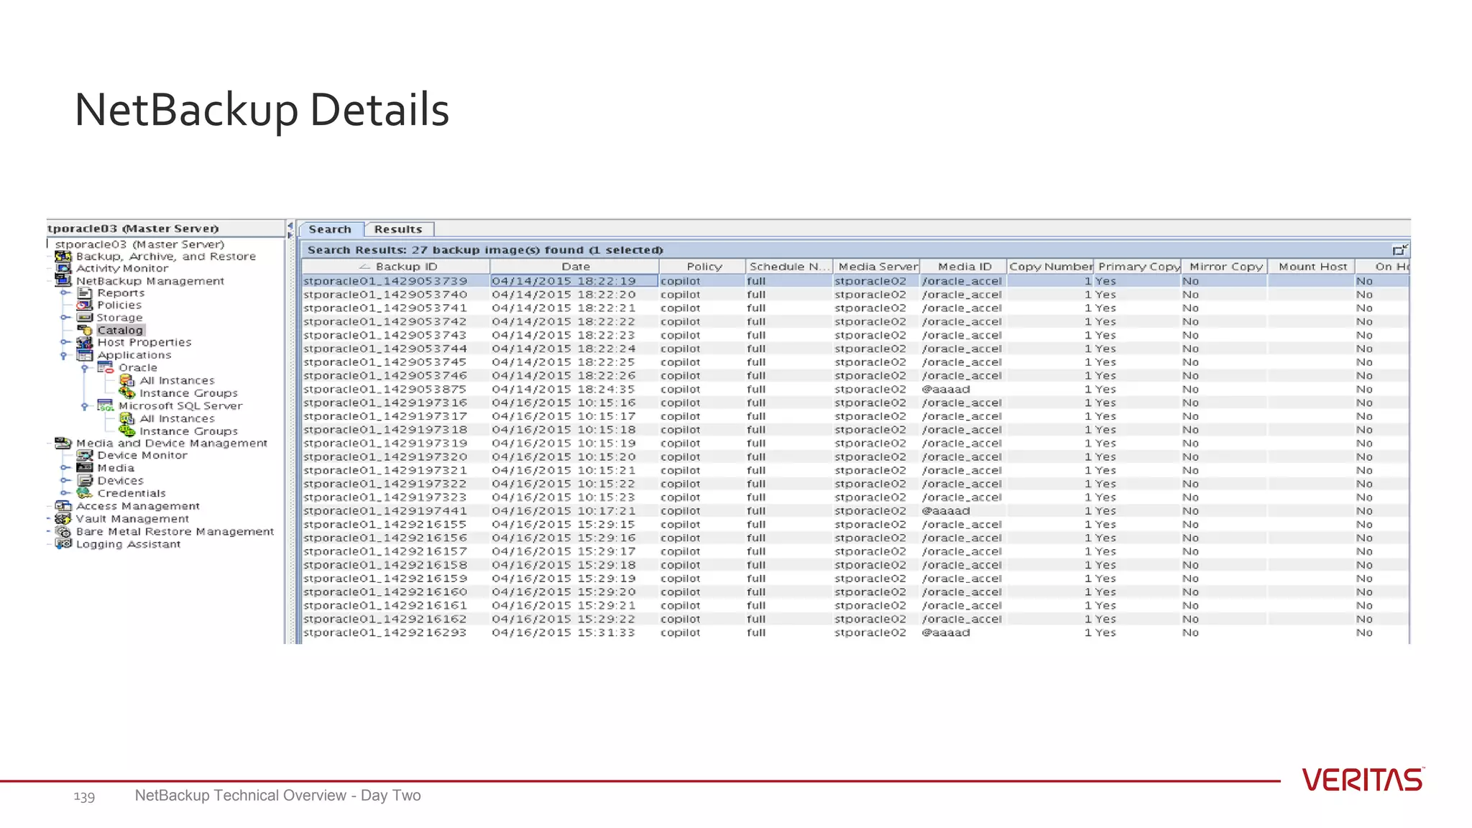Click the Media node icon
The image size is (1472, 828).
click(x=85, y=468)
